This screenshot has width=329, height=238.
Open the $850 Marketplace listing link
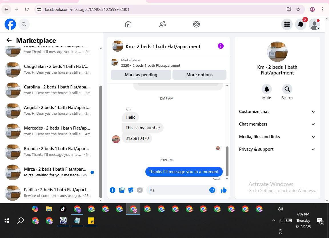coord(151,65)
